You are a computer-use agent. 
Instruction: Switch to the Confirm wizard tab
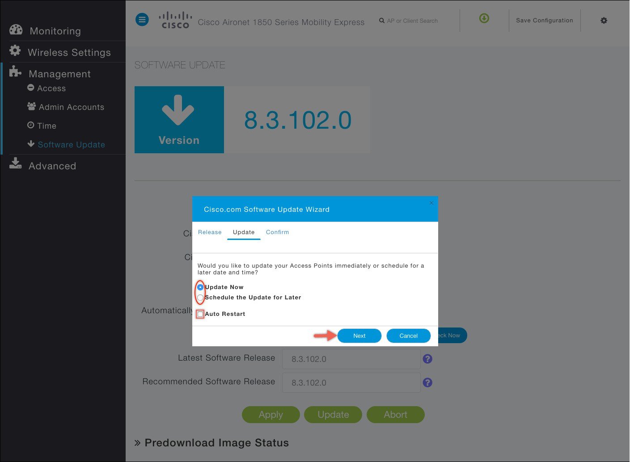278,232
